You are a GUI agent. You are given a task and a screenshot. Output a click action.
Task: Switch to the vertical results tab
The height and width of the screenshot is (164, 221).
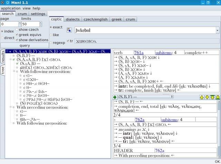(x=3, y=57)
